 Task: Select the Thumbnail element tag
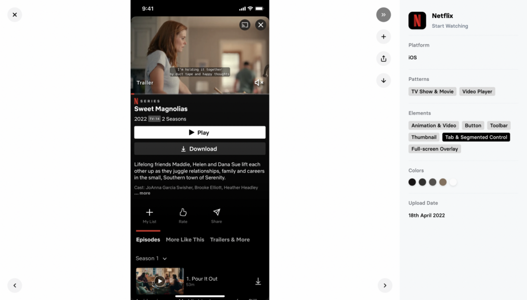[424, 137]
